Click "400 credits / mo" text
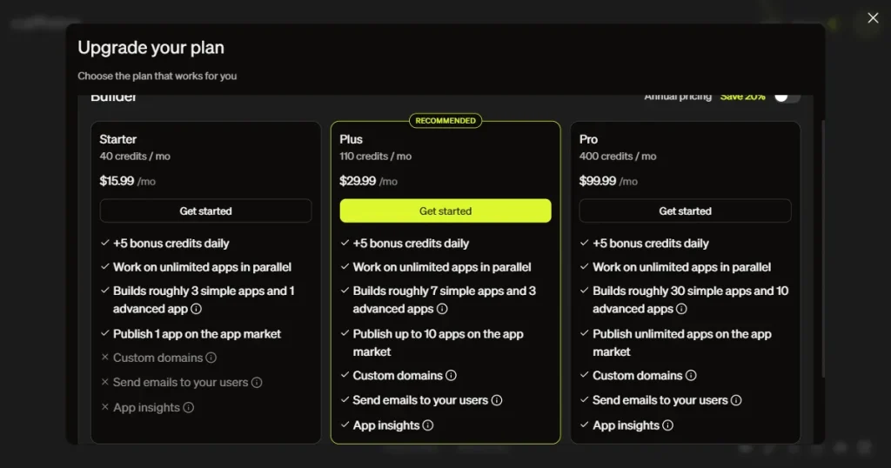The height and width of the screenshot is (468, 891). pyautogui.click(x=618, y=157)
